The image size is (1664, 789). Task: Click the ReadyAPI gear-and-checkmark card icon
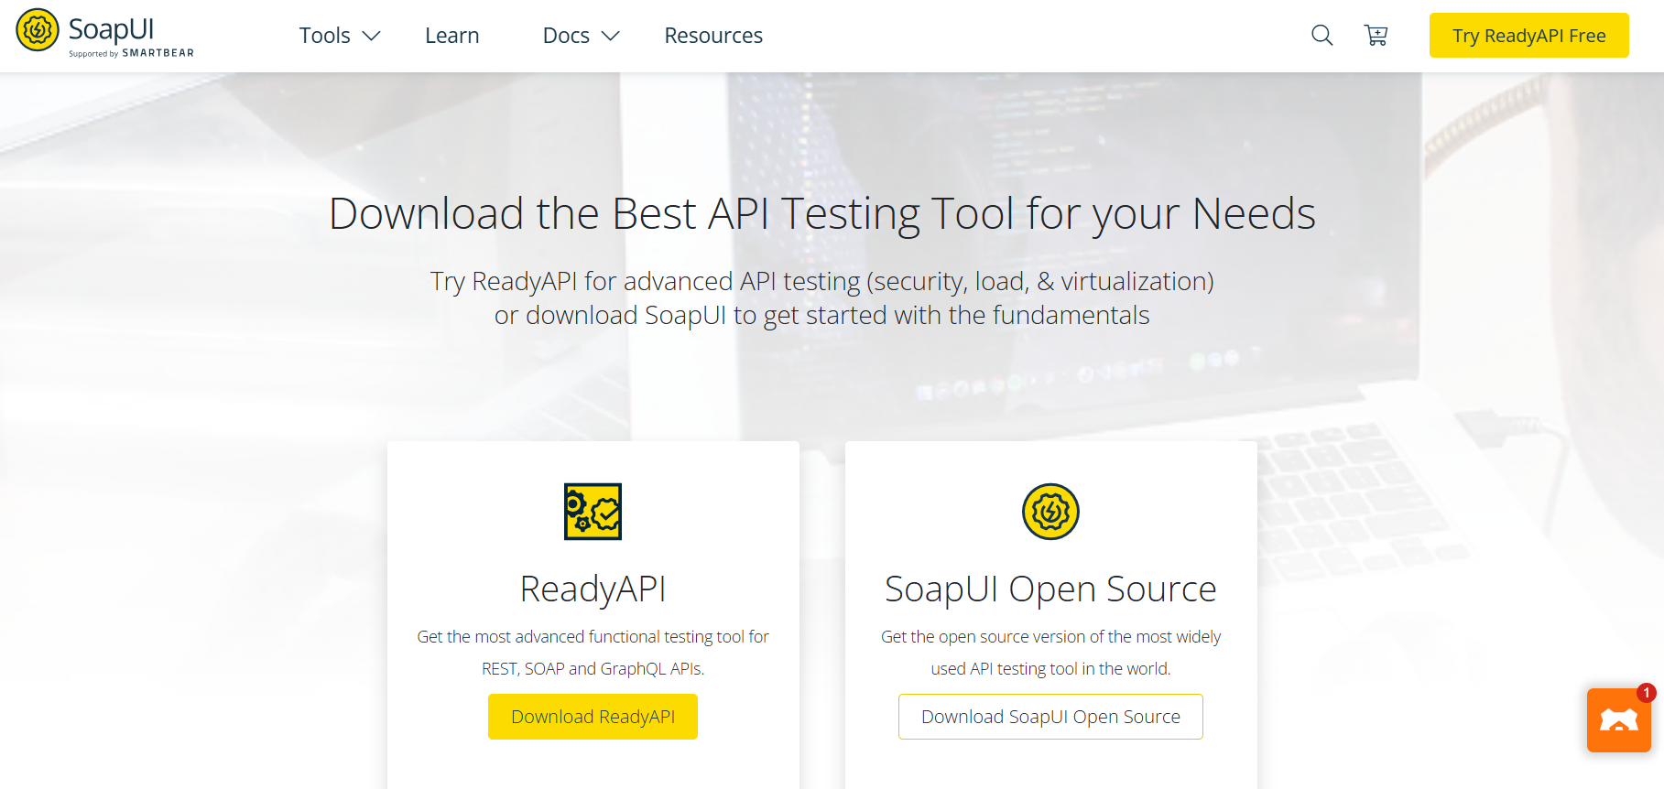(x=593, y=512)
